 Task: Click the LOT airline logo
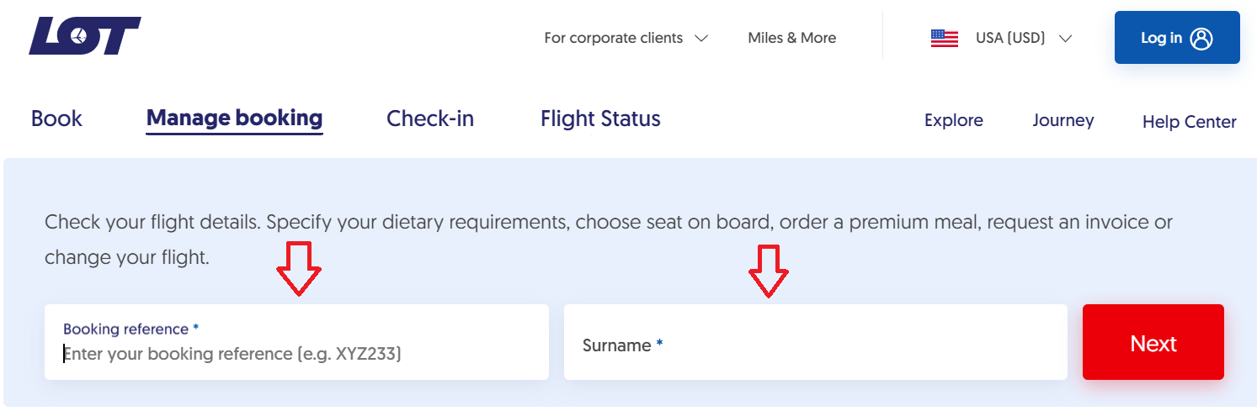pos(84,36)
